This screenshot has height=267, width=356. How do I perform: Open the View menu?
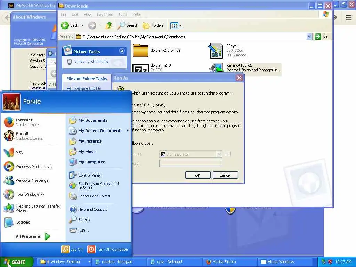tap(88, 14)
